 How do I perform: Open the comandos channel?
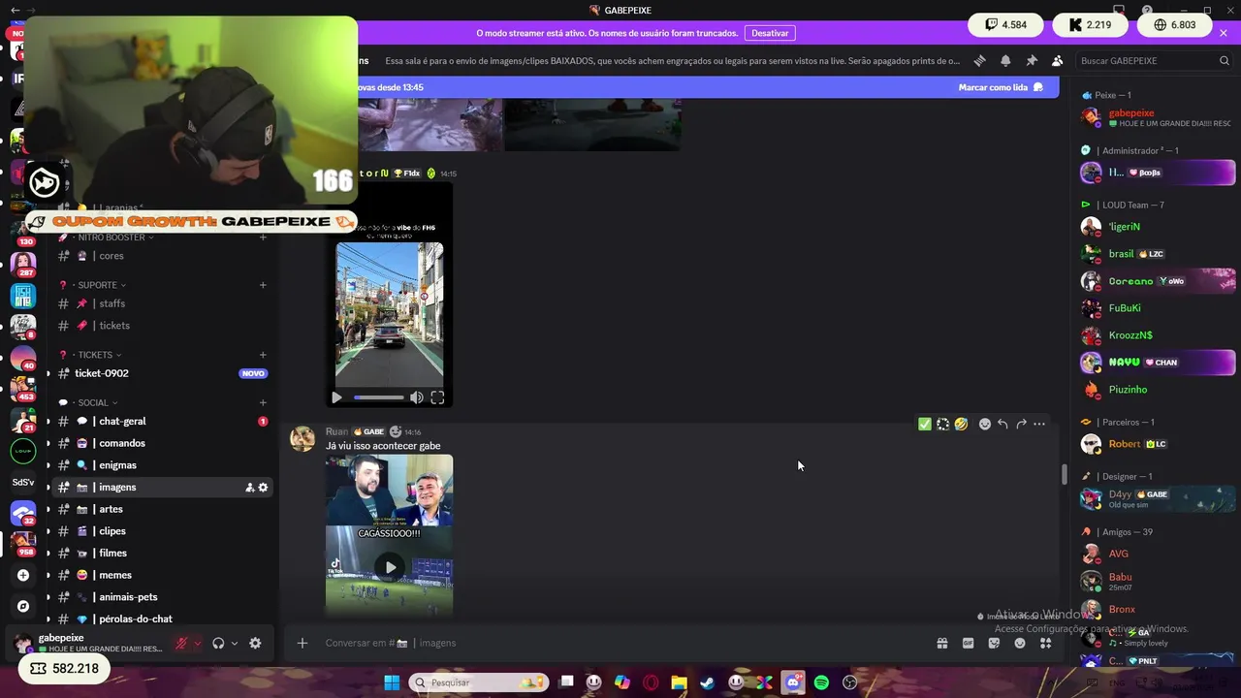(162, 443)
